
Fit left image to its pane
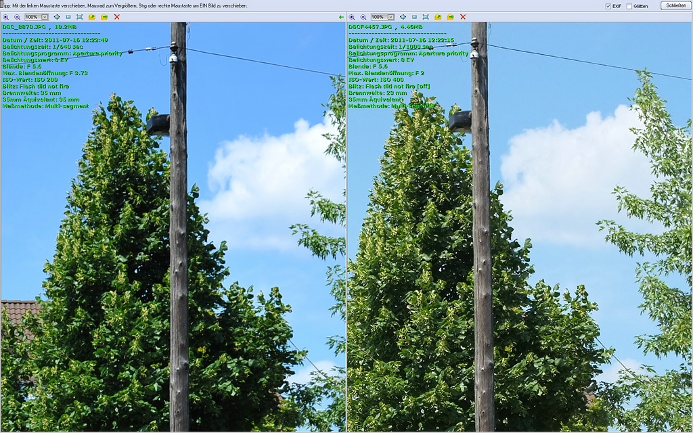coord(80,17)
